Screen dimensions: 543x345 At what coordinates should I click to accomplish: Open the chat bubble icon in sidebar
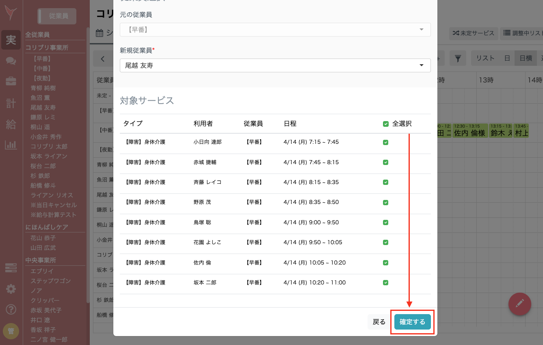tap(11, 61)
